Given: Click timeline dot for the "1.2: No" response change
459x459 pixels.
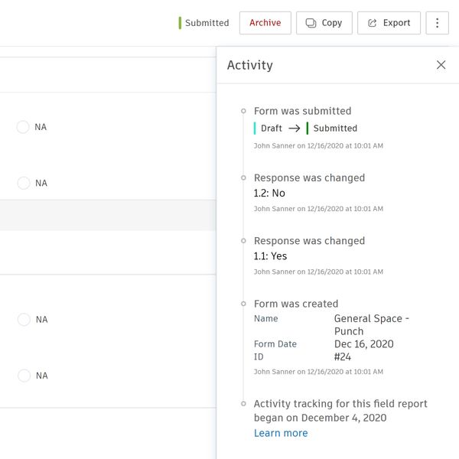Looking at the screenshot, I should tap(243, 178).
